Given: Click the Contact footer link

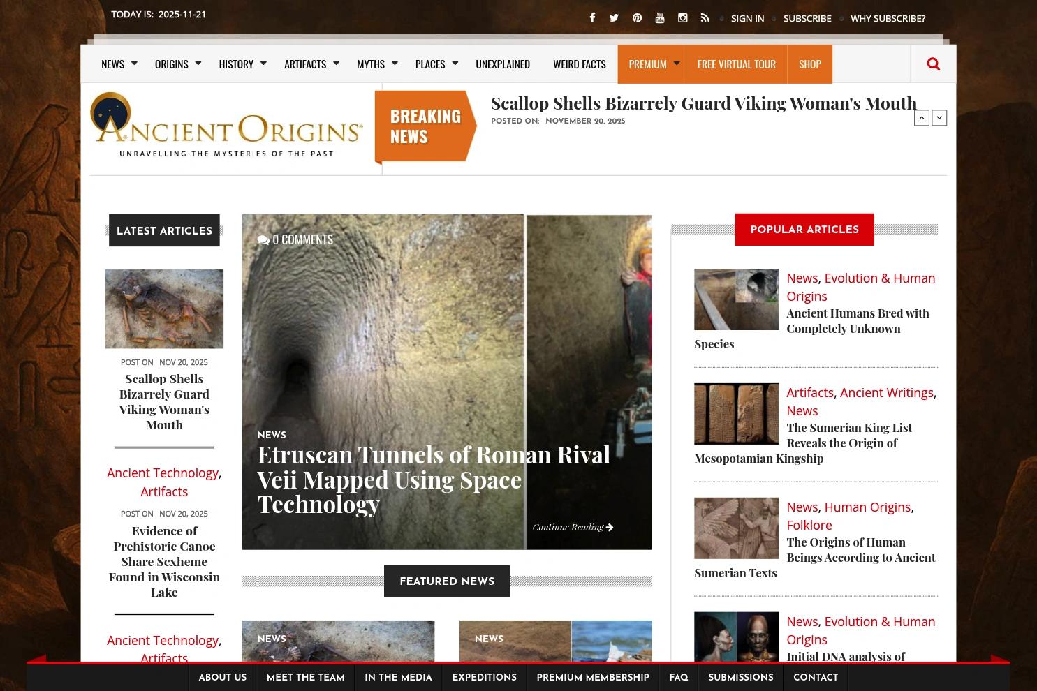Looking at the screenshot, I should 816,678.
